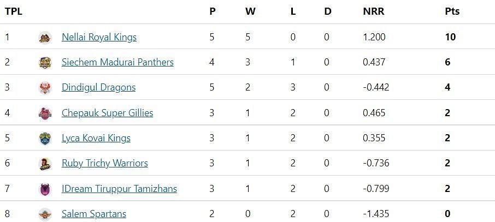Follow the IDream Tiruppur Tamizhans link
This screenshot has height=222, width=495.
(x=119, y=189)
